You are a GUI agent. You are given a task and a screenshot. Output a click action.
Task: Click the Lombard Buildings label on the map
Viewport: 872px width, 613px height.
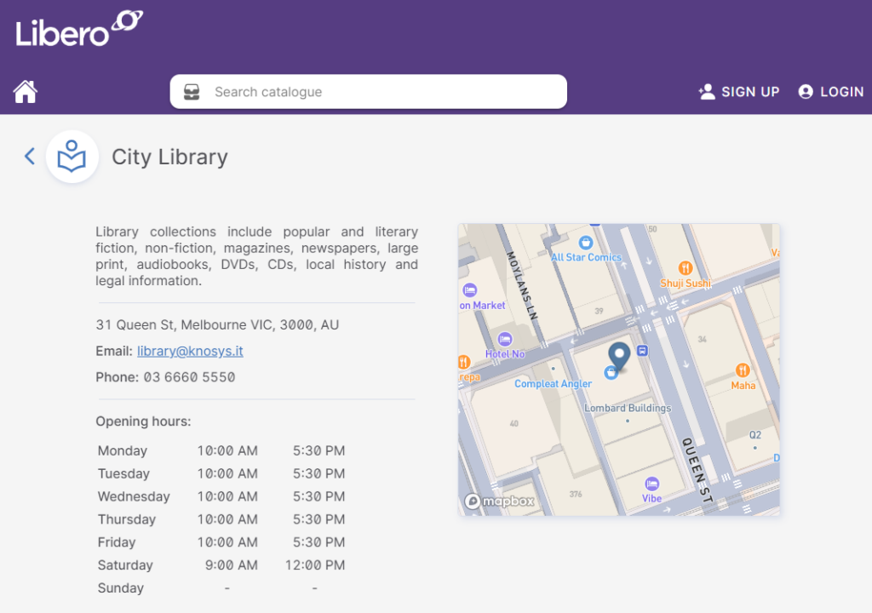(x=628, y=408)
